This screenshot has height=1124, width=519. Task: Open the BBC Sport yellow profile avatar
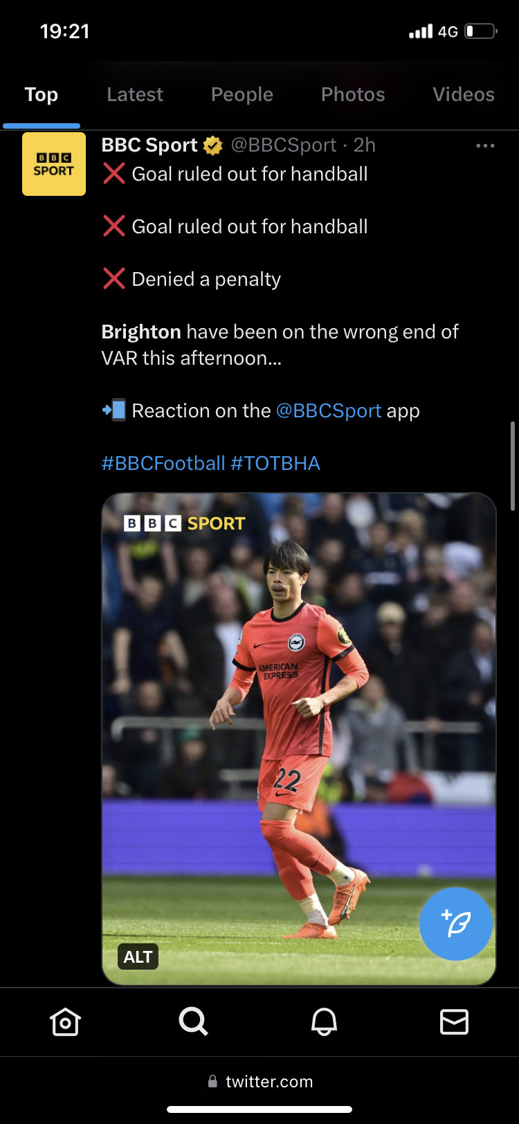(x=54, y=164)
